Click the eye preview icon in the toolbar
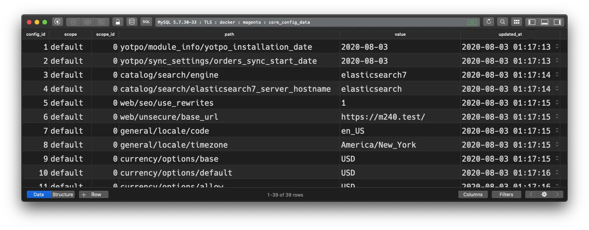Screen dimensions: 589x230 point(87,22)
